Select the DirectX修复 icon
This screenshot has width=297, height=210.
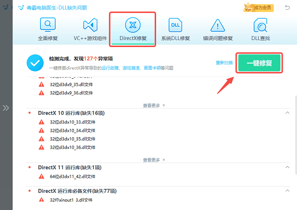[x=133, y=25]
